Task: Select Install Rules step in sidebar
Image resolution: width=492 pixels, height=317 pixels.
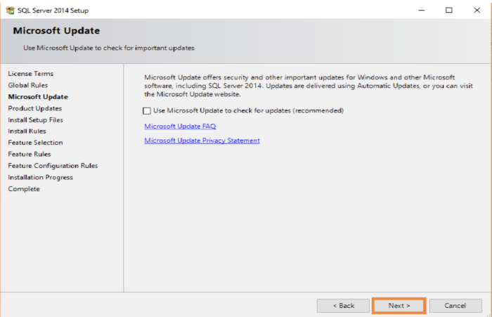Action: point(27,131)
